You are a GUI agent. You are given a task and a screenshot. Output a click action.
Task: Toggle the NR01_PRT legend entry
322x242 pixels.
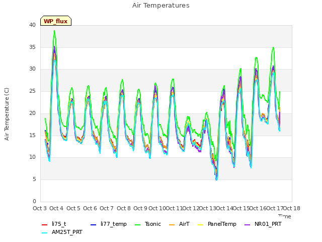click(263, 224)
